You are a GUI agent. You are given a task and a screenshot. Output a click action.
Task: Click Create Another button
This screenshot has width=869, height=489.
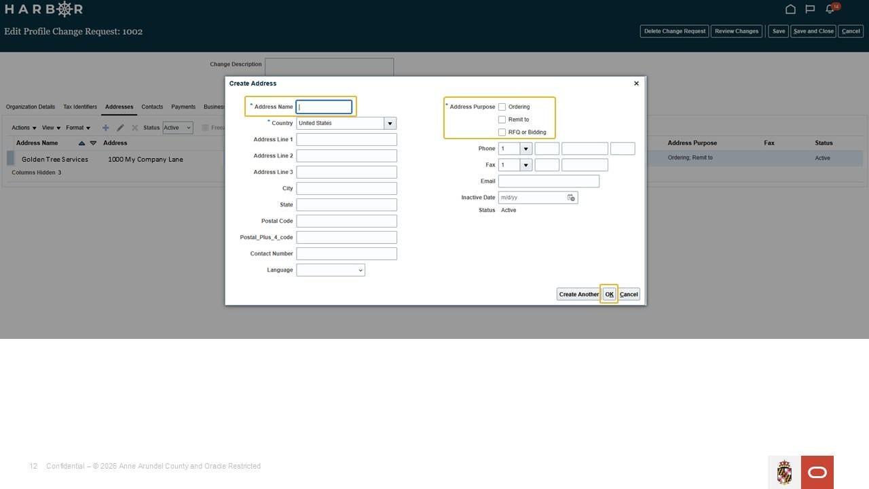578,294
